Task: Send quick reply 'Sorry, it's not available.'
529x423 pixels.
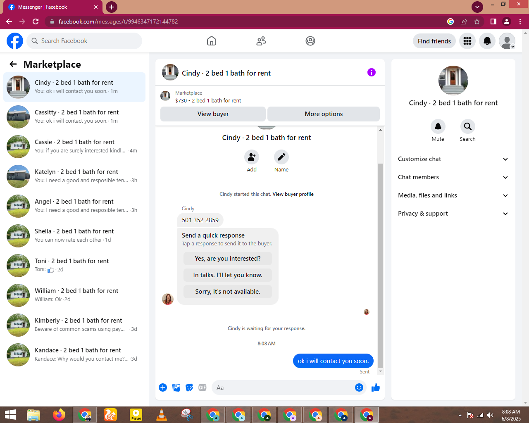Action: tap(228, 292)
